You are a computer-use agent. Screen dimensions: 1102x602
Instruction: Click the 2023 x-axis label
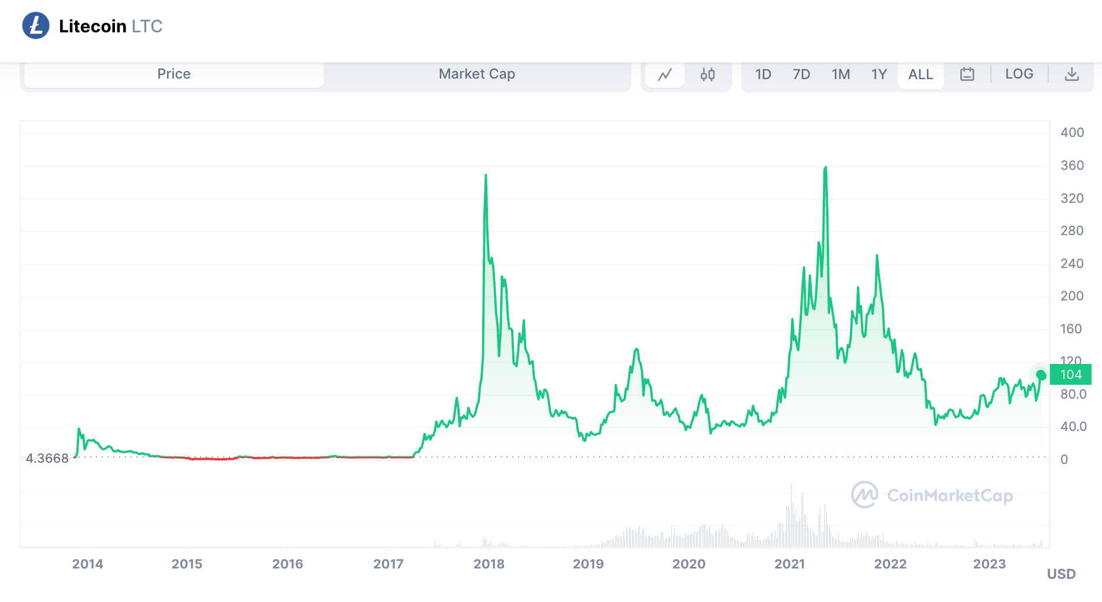(990, 564)
